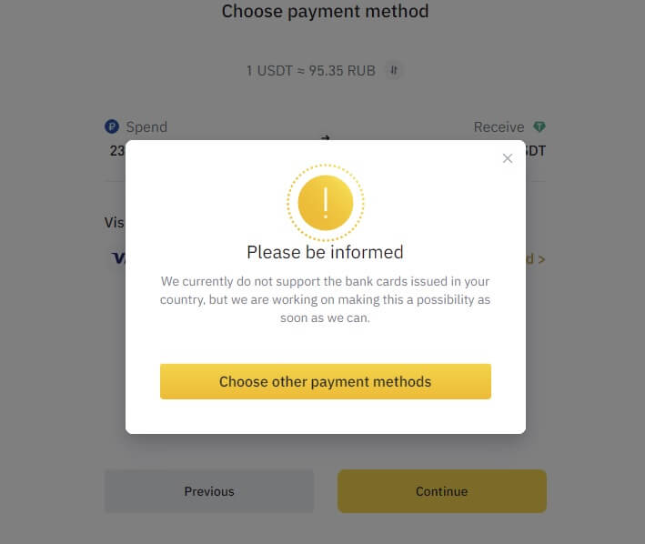Image resolution: width=645 pixels, height=544 pixels.
Task: Click the yellow exclamation warning icon
Action: [325, 203]
